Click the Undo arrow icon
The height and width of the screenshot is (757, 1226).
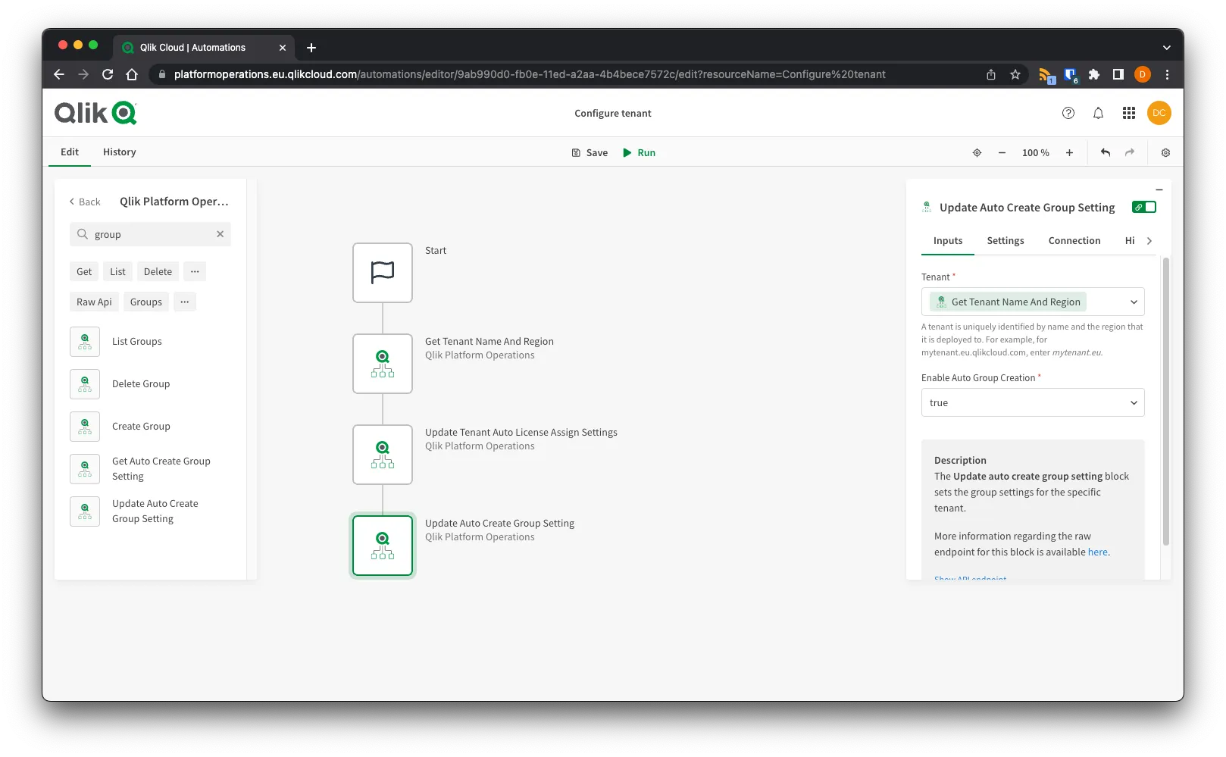[x=1105, y=152]
